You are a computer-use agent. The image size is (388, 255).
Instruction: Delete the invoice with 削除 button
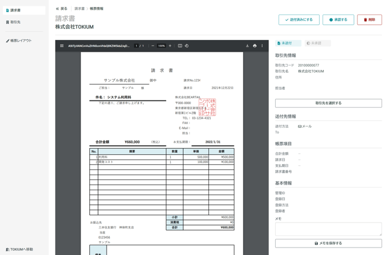pyautogui.click(x=369, y=20)
